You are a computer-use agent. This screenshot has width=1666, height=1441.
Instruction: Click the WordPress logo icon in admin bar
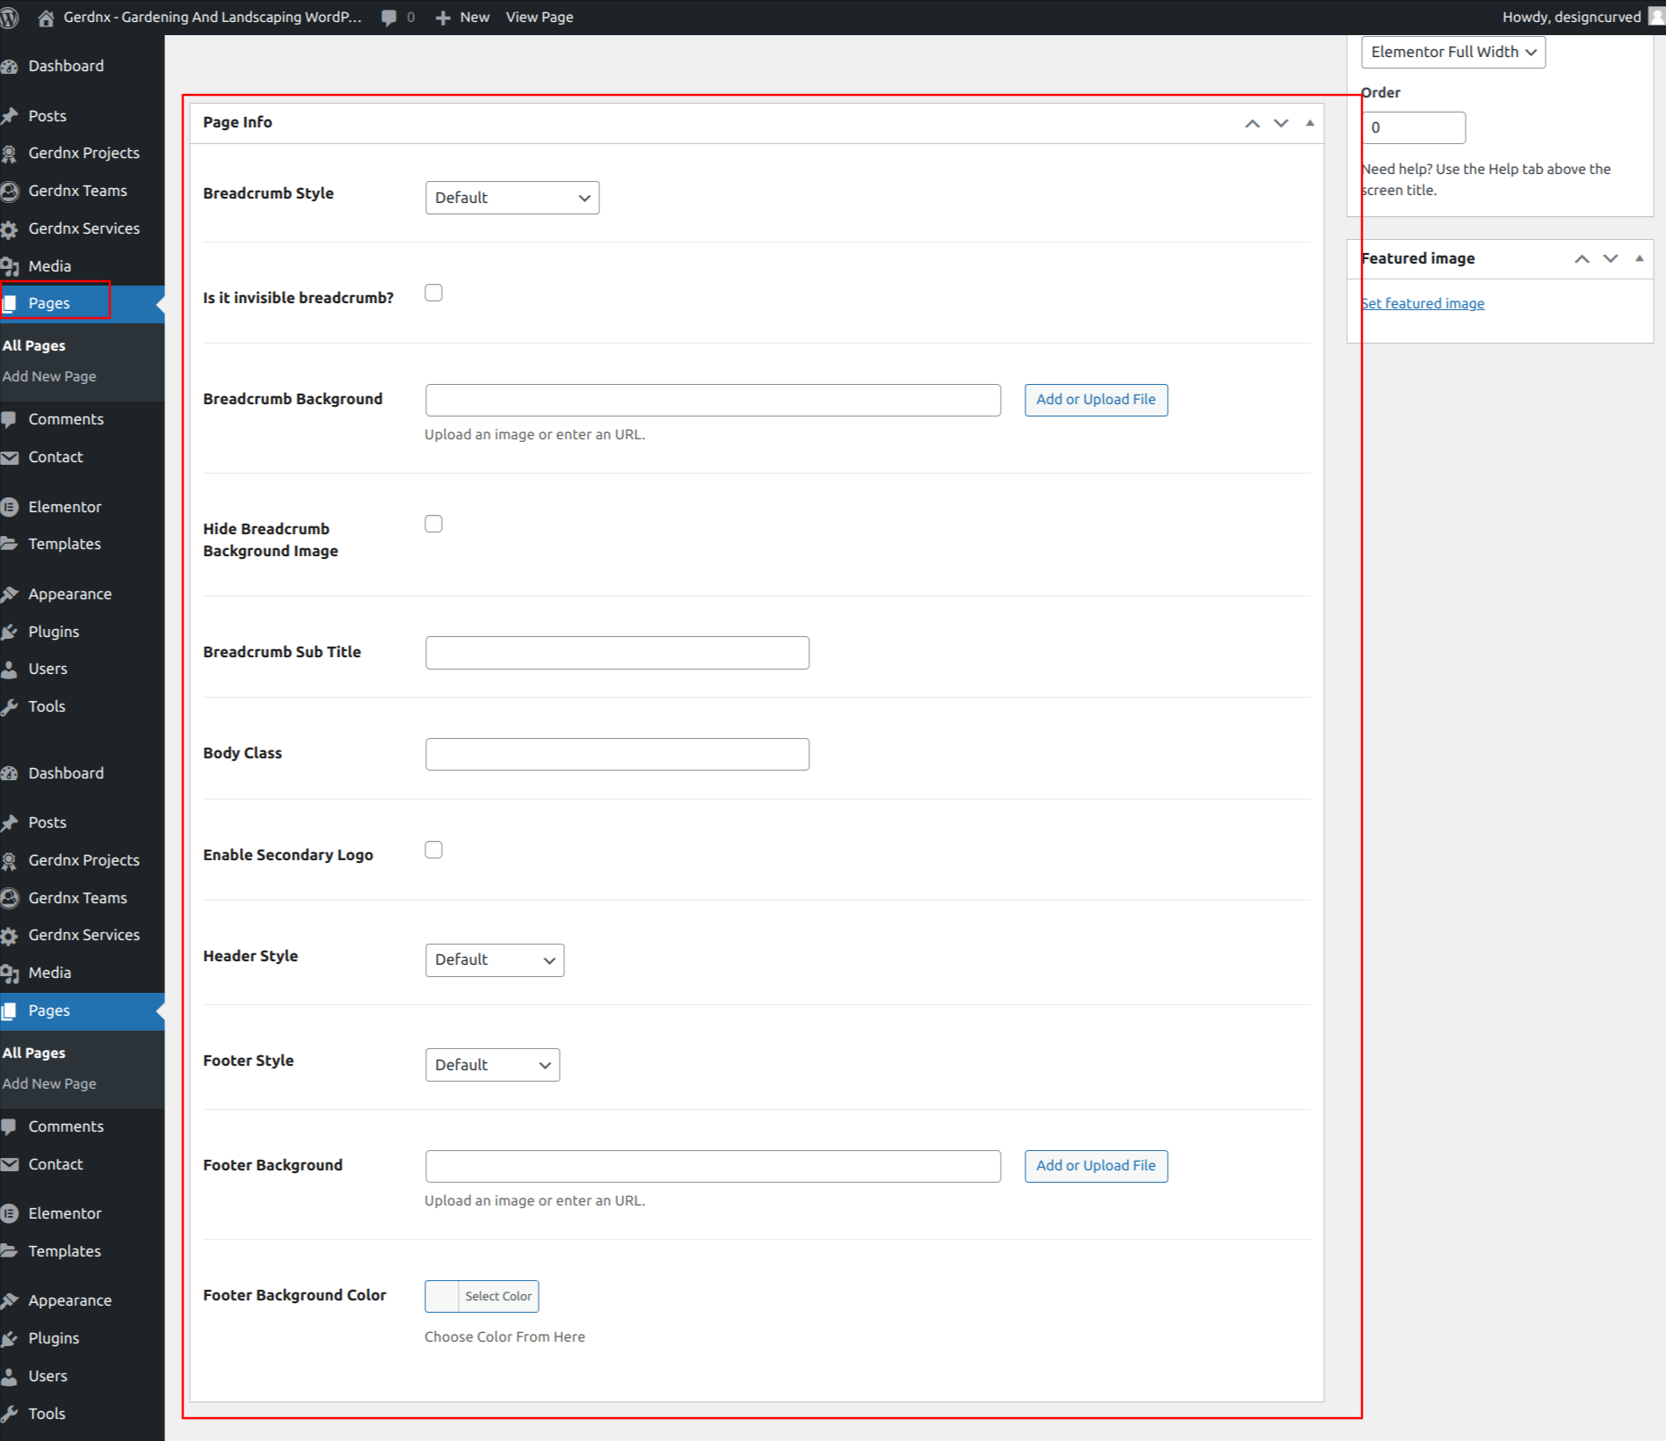9,18
